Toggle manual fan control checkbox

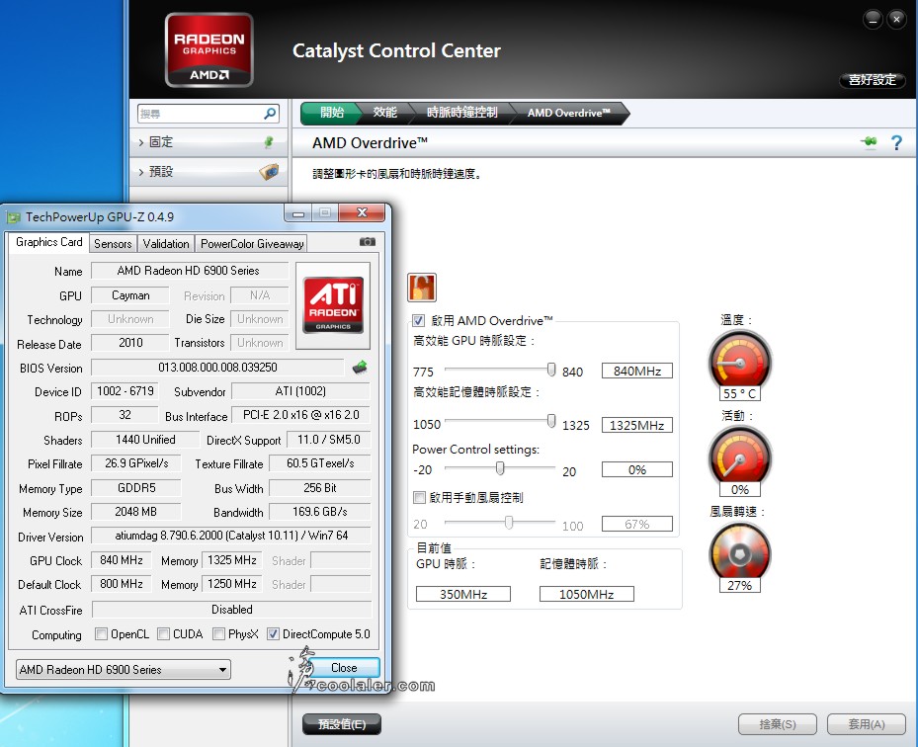[419, 498]
